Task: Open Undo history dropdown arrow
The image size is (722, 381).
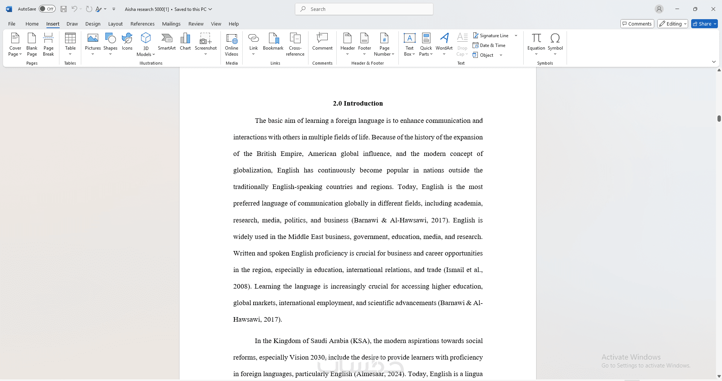Action: [x=81, y=9]
